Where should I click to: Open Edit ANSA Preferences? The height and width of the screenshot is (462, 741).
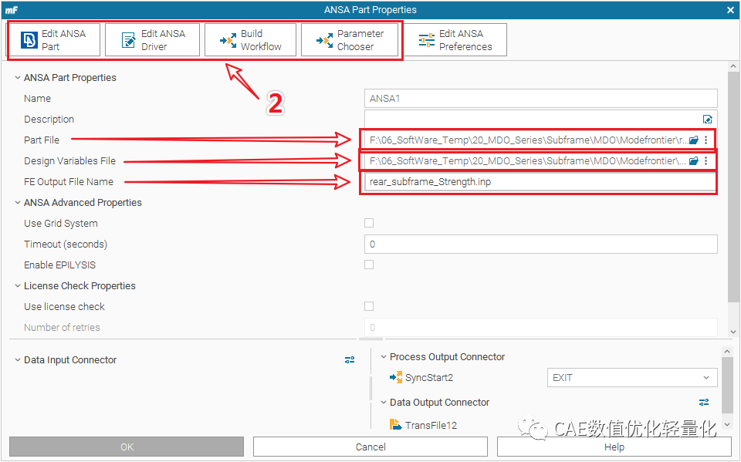point(455,40)
